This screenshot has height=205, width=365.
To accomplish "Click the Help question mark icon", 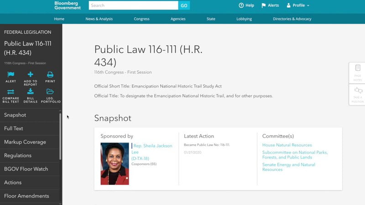I will coord(241,5).
